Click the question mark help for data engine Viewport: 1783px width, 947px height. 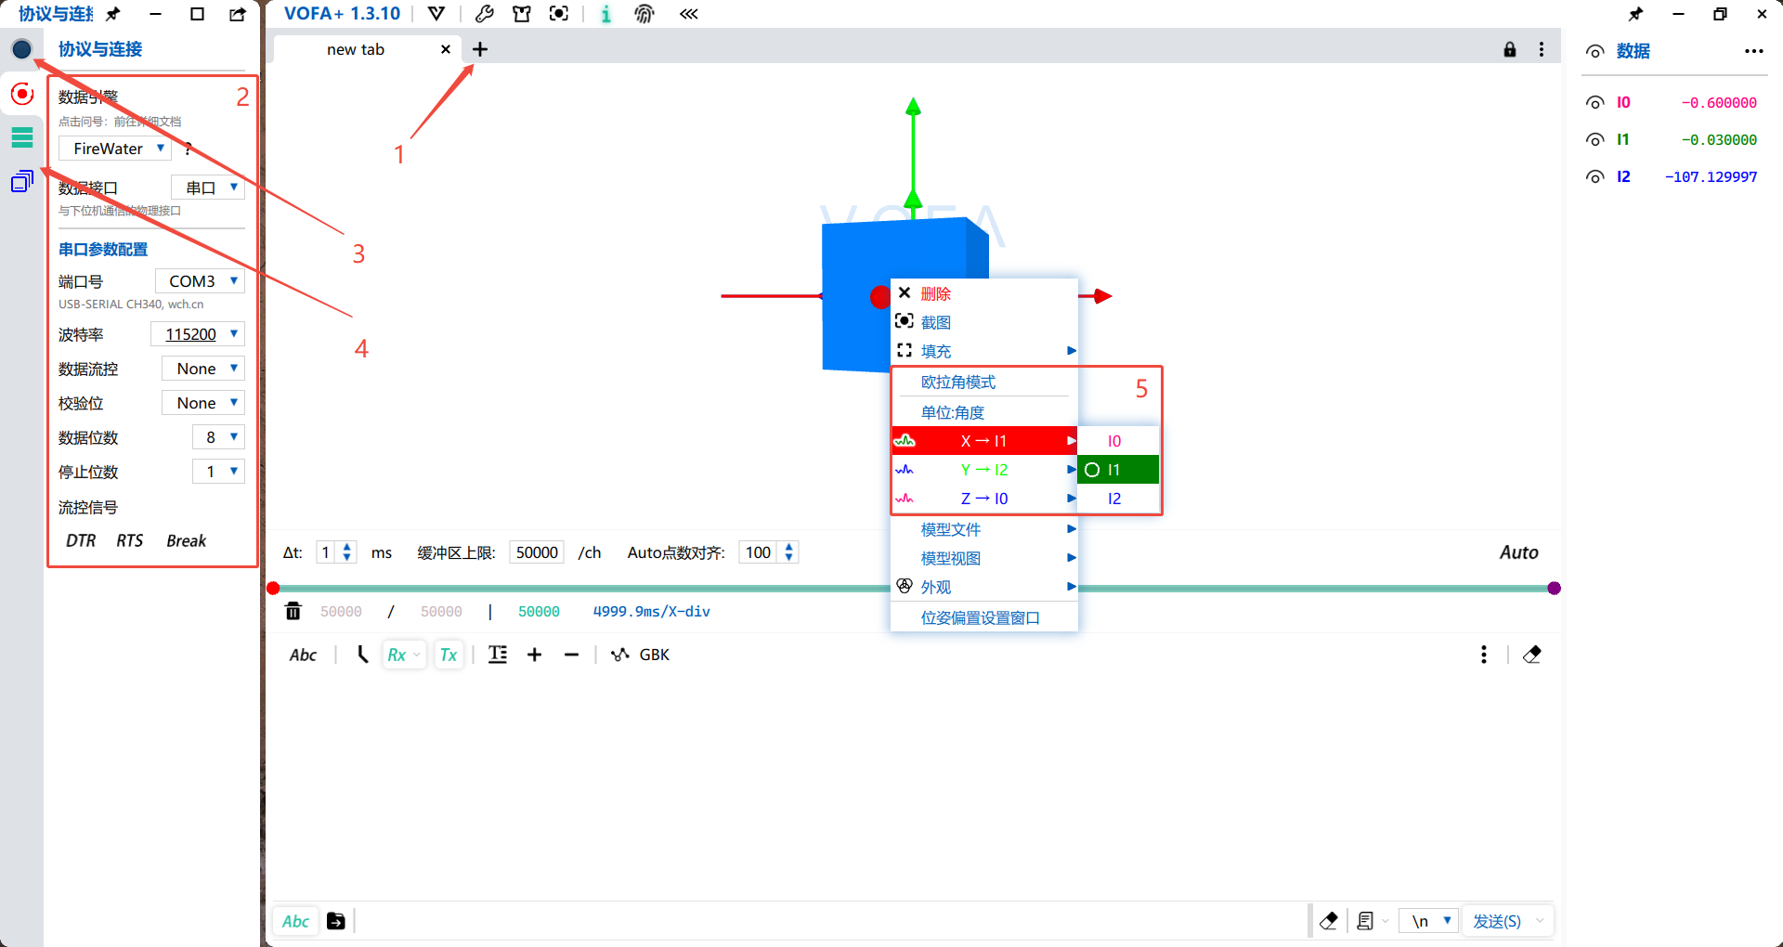click(x=189, y=149)
